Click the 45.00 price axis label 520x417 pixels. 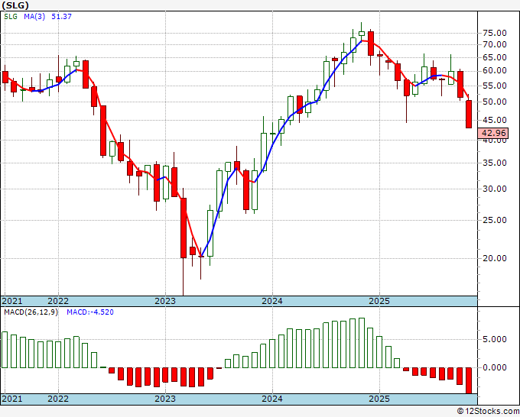click(495, 120)
